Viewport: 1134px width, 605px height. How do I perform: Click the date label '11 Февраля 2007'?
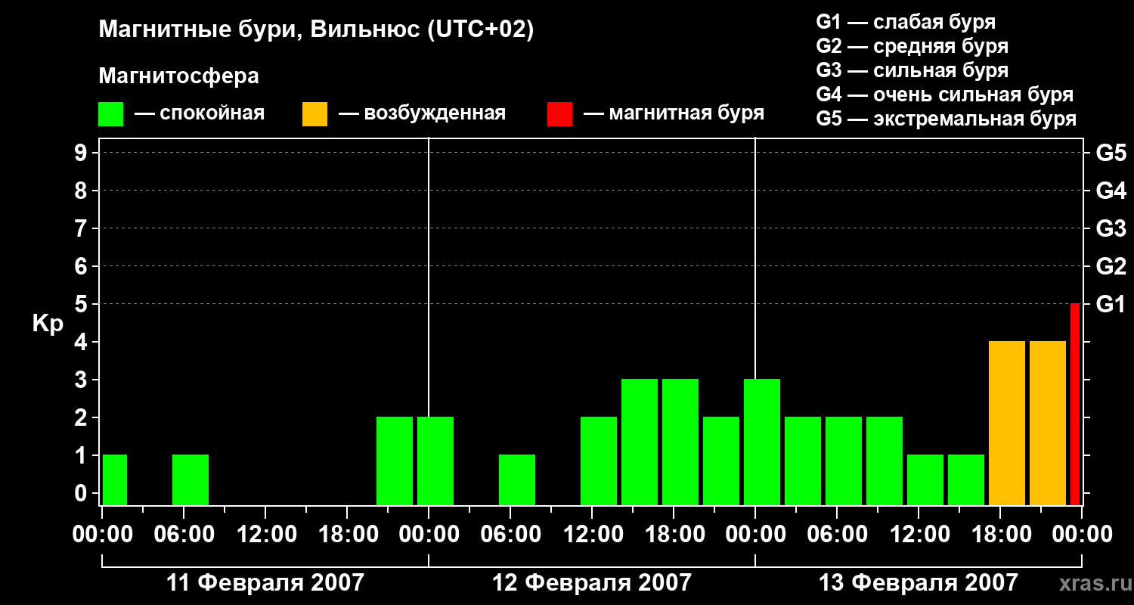point(265,583)
